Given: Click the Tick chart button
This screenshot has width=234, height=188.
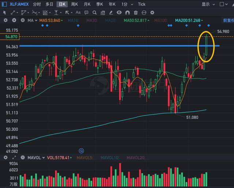Looking at the screenshot, I should pyautogui.click(x=141, y=4).
